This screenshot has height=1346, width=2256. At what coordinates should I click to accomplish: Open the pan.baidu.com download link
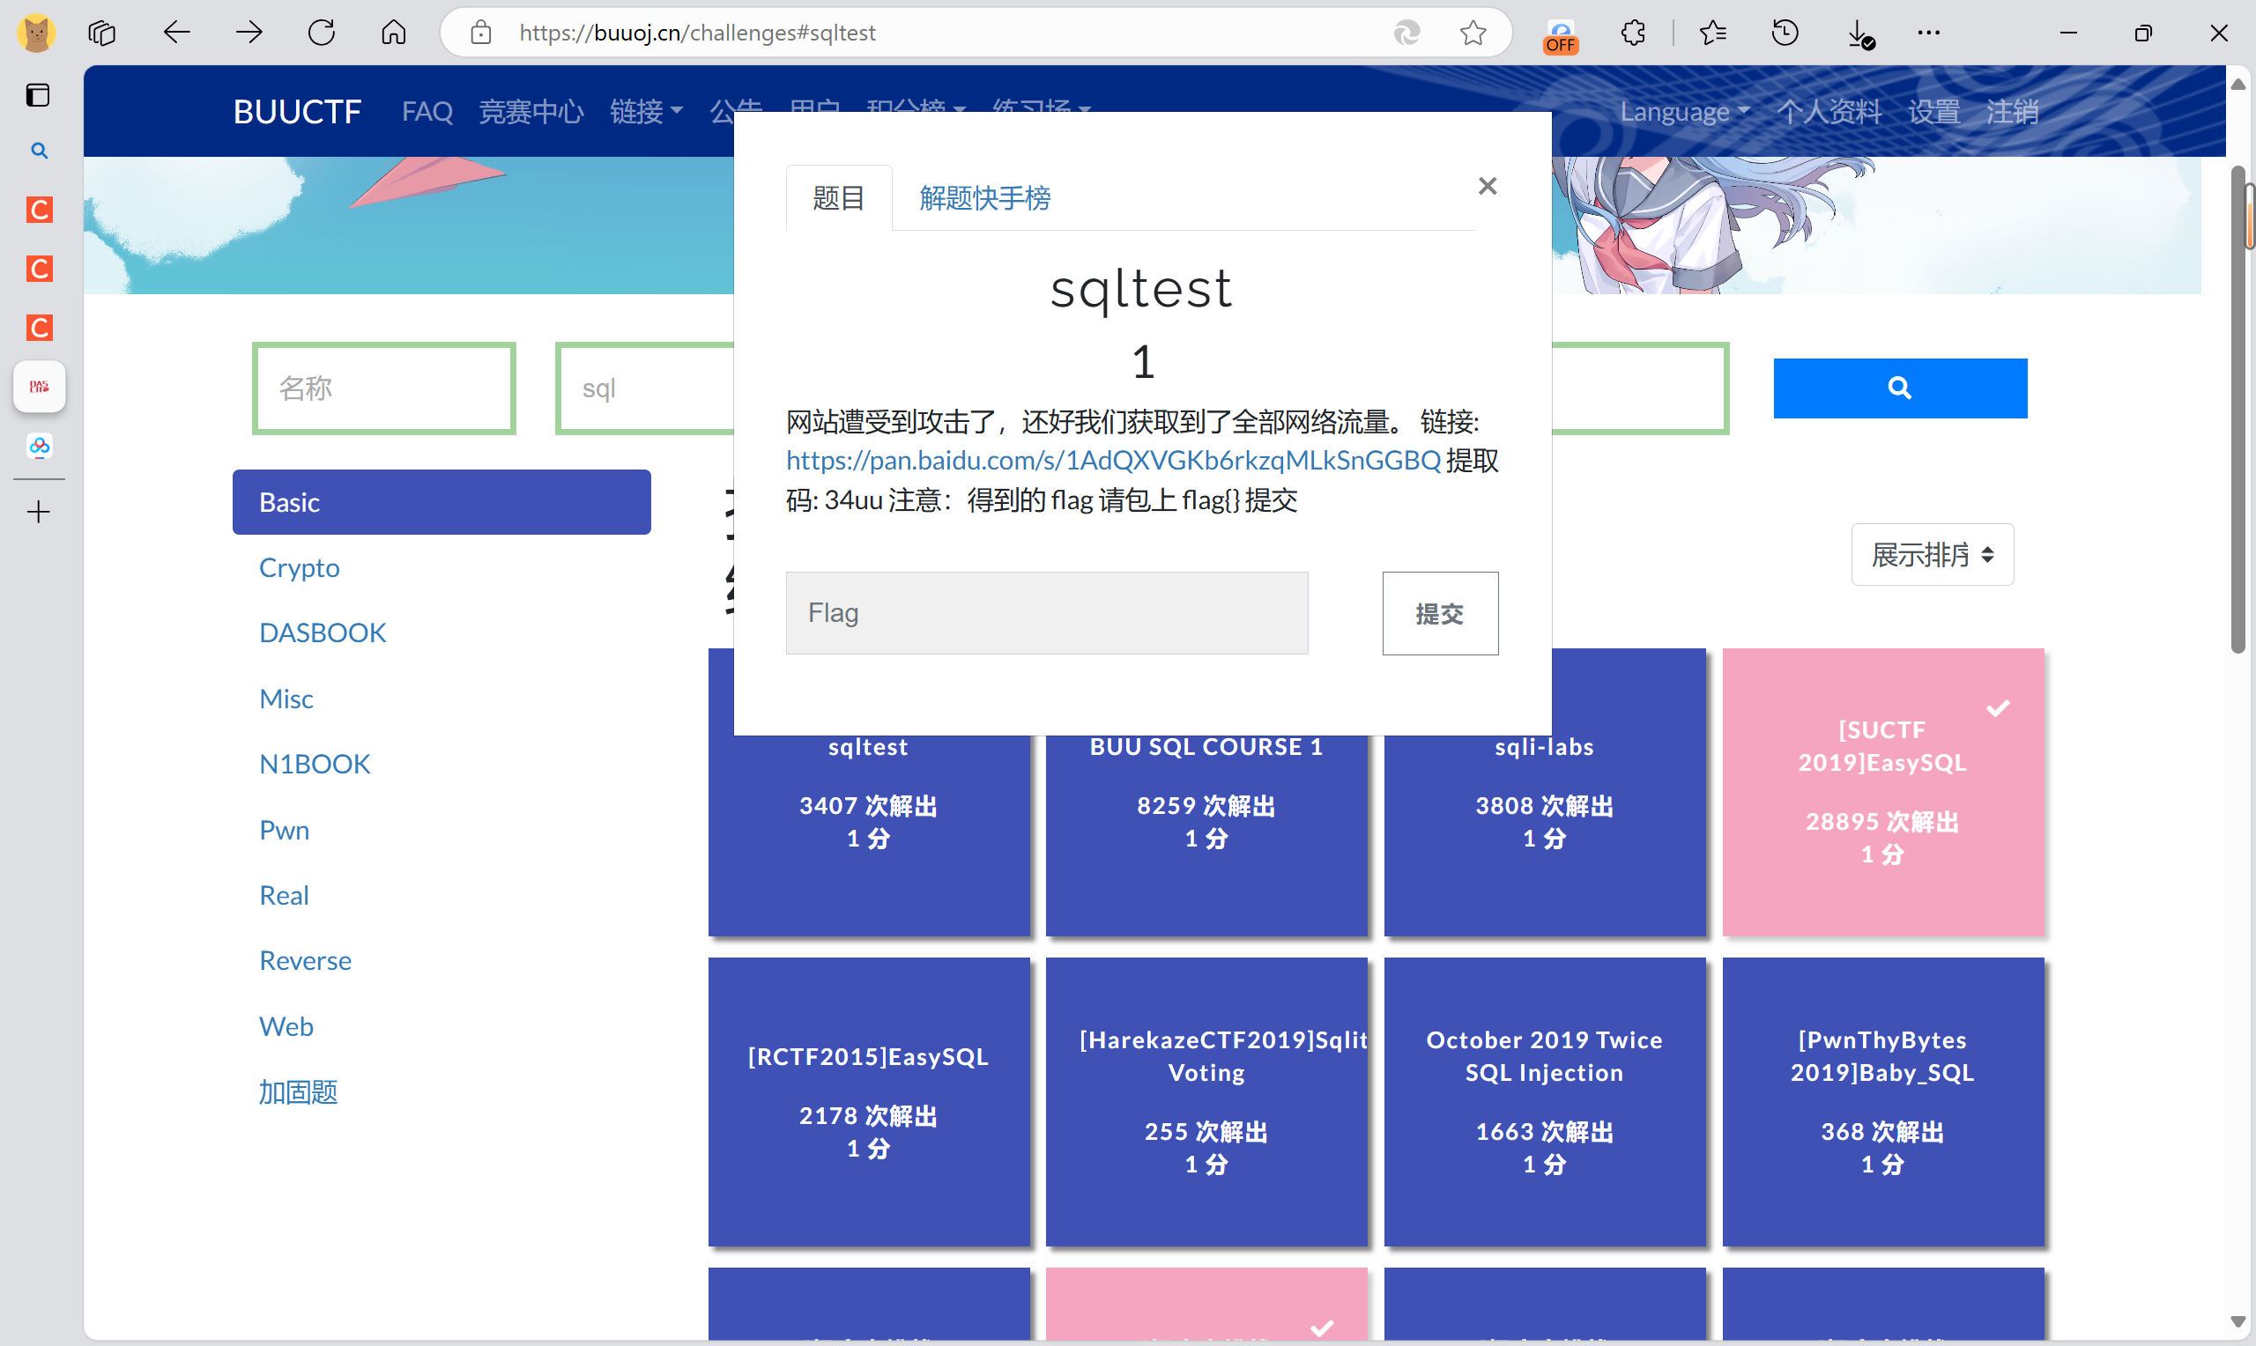point(1113,461)
